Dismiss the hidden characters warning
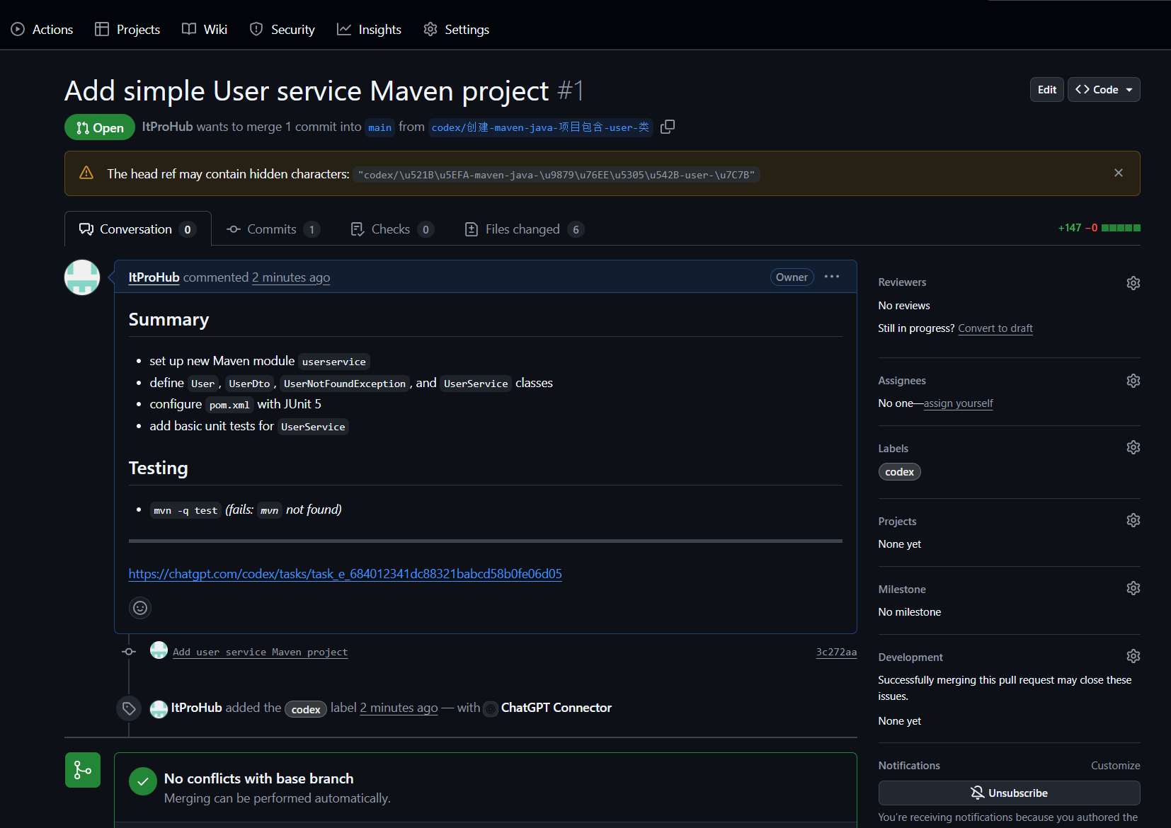Image resolution: width=1171 pixels, height=828 pixels. pos(1119,172)
